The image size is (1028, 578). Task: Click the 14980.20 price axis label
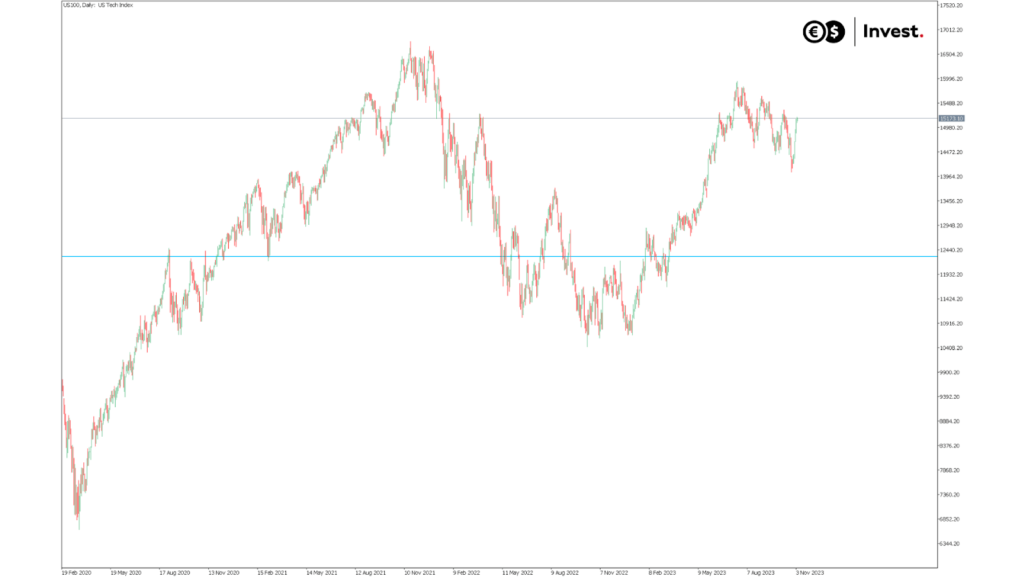[951, 128]
